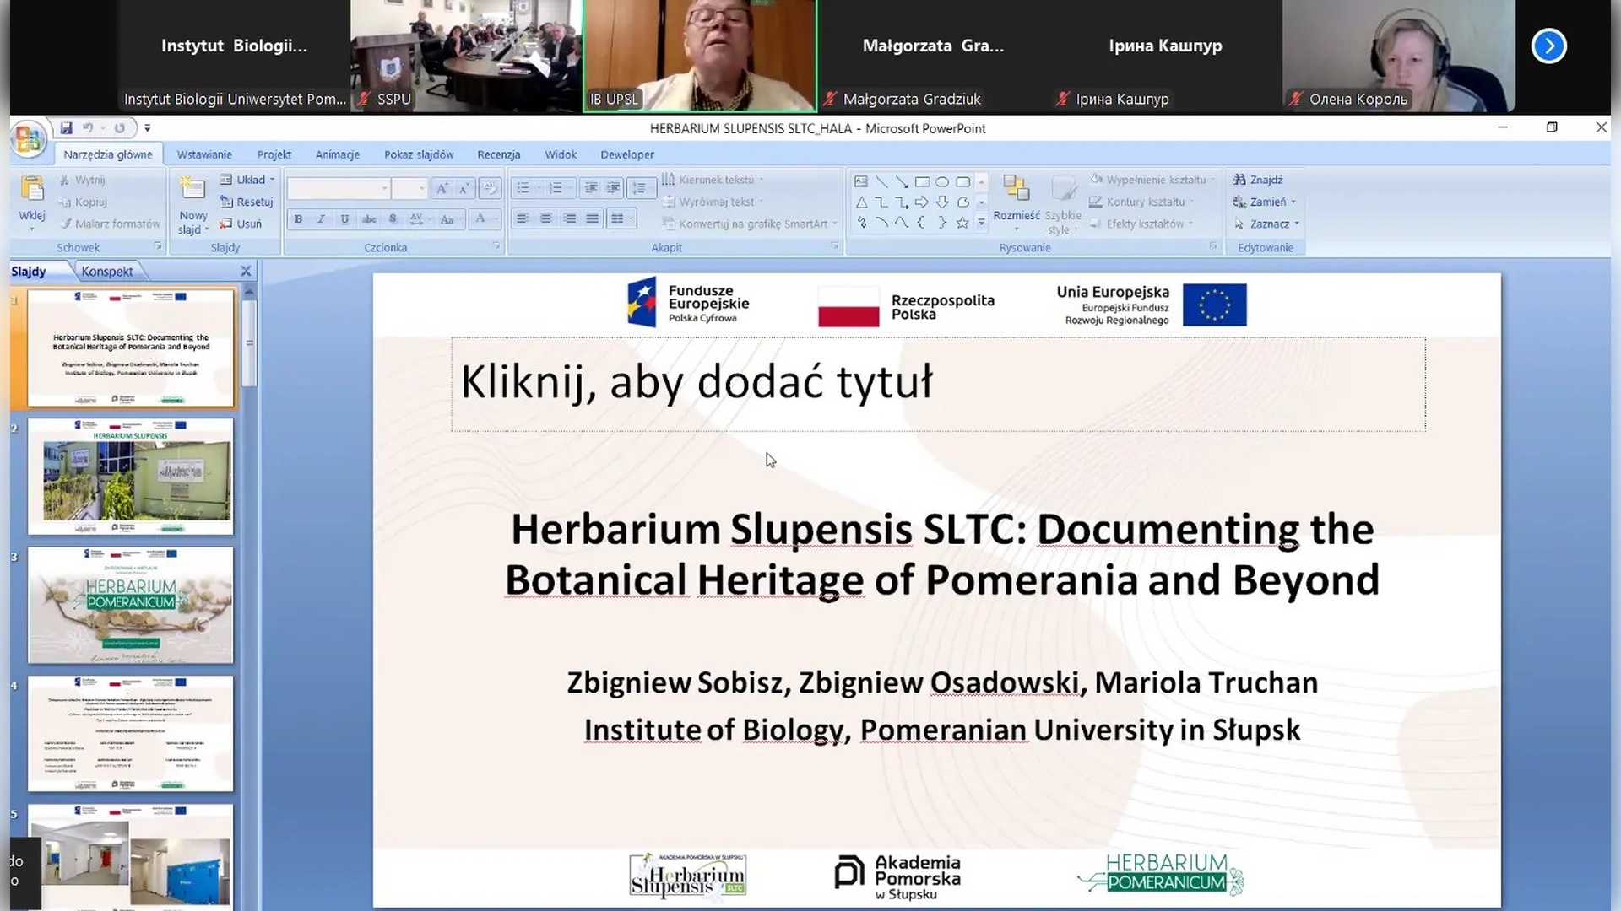Open Wyrównaj tekst dropdown
1621x911 pixels.
pyautogui.click(x=713, y=202)
